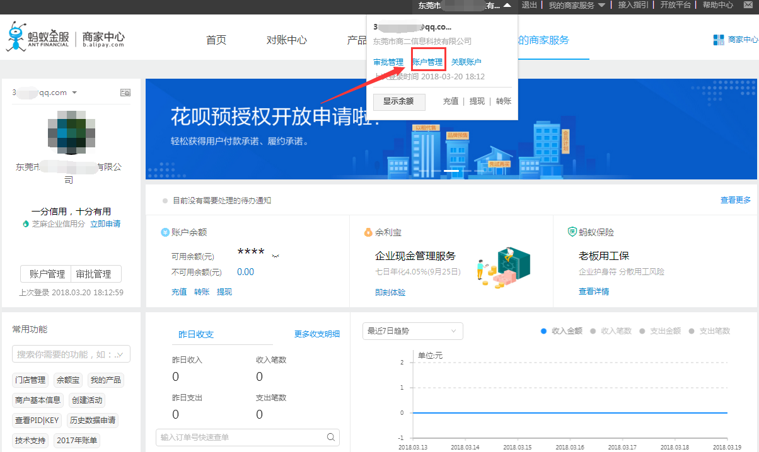Click 提现 in the account popup
The height and width of the screenshot is (452, 759).
[477, 101]
